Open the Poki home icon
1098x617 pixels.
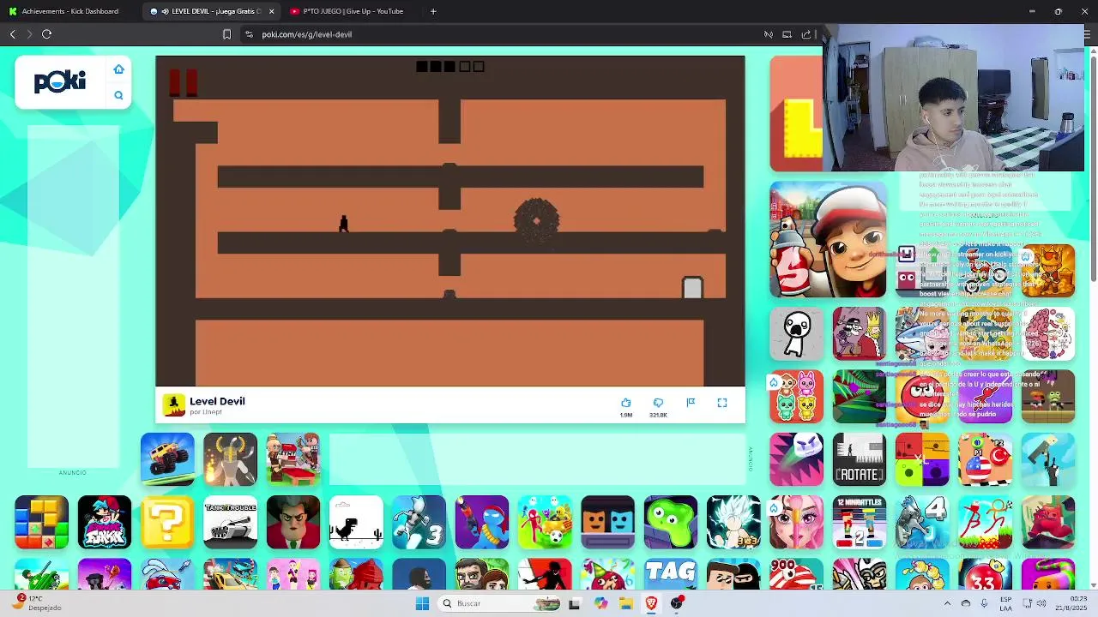point(118,69)
